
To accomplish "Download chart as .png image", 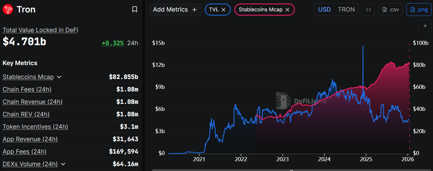I will pyautogui.click(x=419, y=10).
